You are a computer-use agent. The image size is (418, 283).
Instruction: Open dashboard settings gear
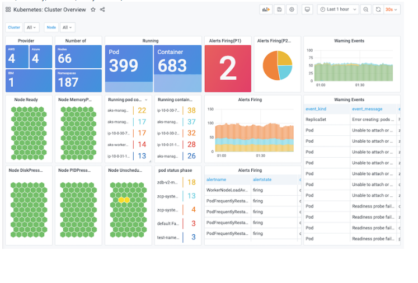click(292, 10)
